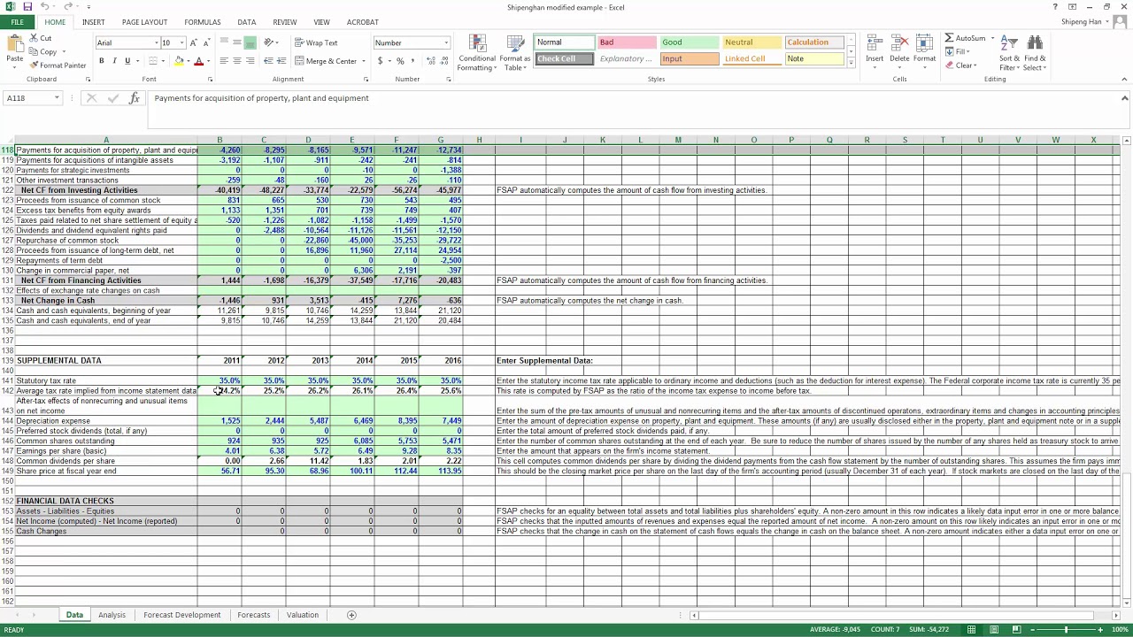The image size is (1133, 637).
Task: Switch to the Valuation sheet tab
Action: (302, 615)
